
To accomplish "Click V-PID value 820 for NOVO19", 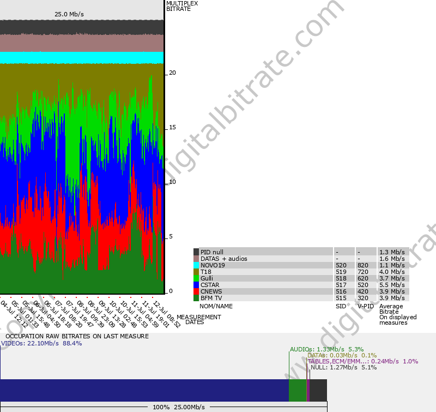I will click(x=363, y=265).
